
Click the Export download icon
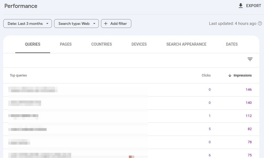[241, 6]
